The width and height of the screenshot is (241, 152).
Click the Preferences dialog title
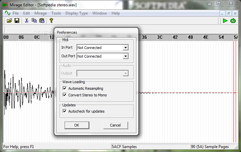pyautogui.click(x=67, y=32)
